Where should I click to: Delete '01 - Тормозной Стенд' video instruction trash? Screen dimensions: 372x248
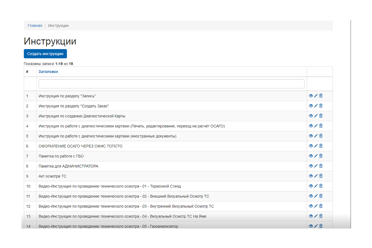321,186
